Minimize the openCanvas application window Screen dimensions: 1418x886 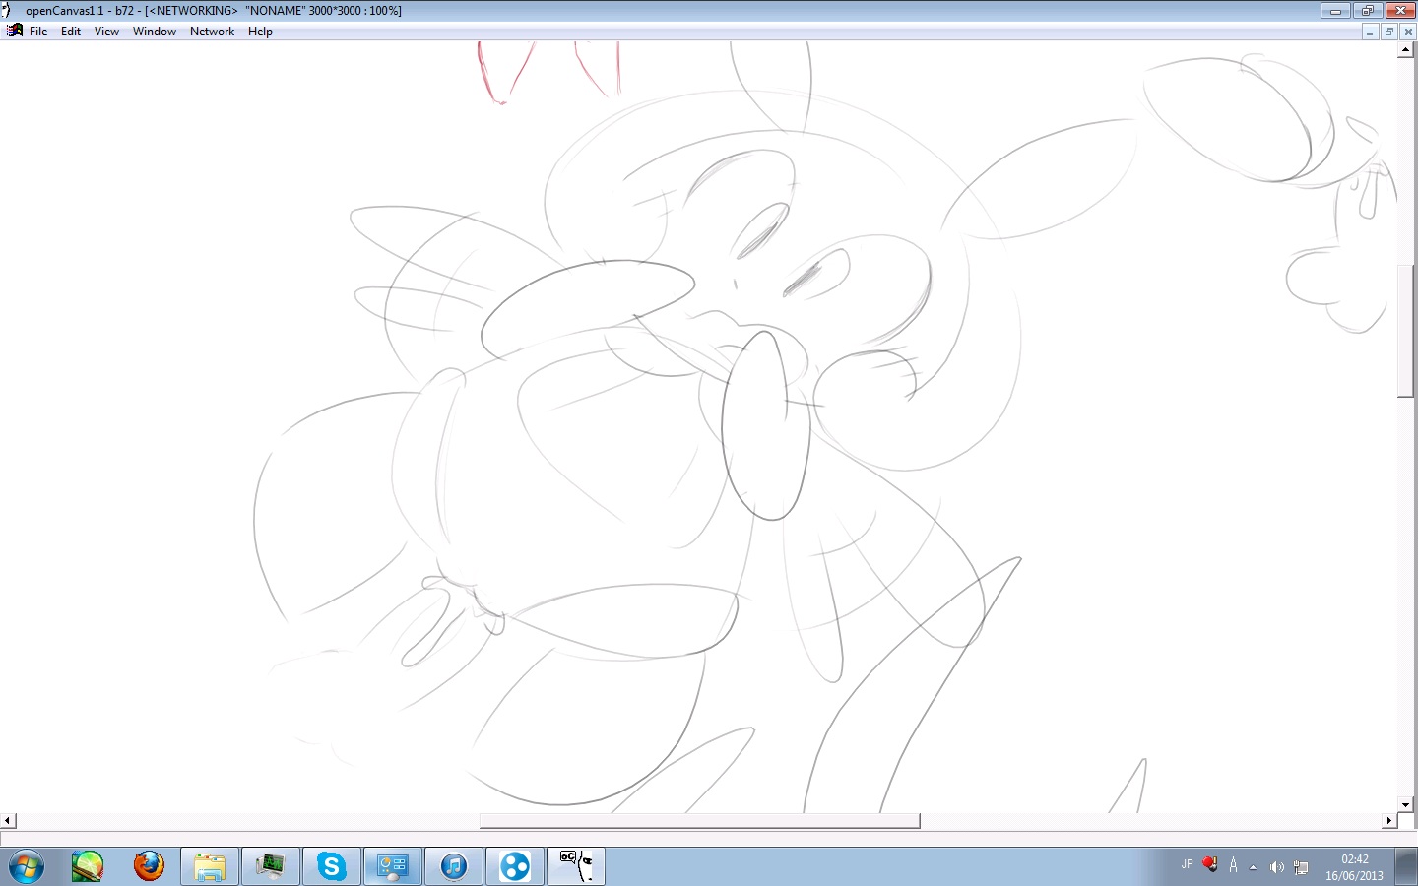[x=1335, y=11]
